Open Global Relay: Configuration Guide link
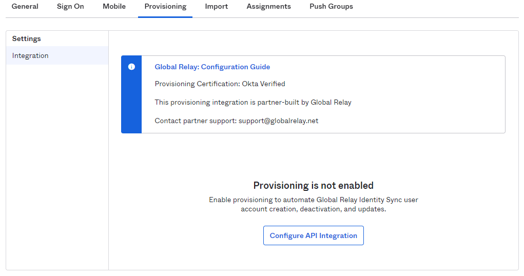This screenshot has height=276, width=524. coord(212,67)
